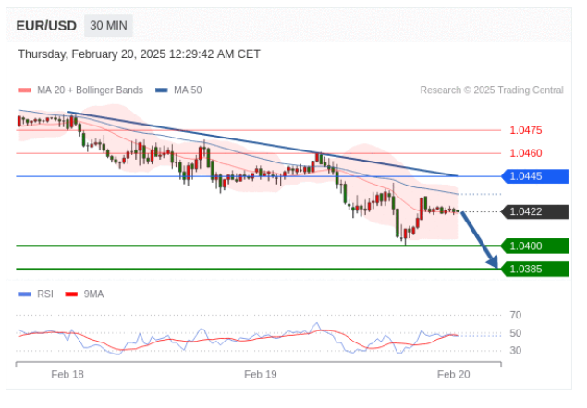Click the green 1.0400 support price tag
Screen dimensions: 587x408
[x=535, y=246]
